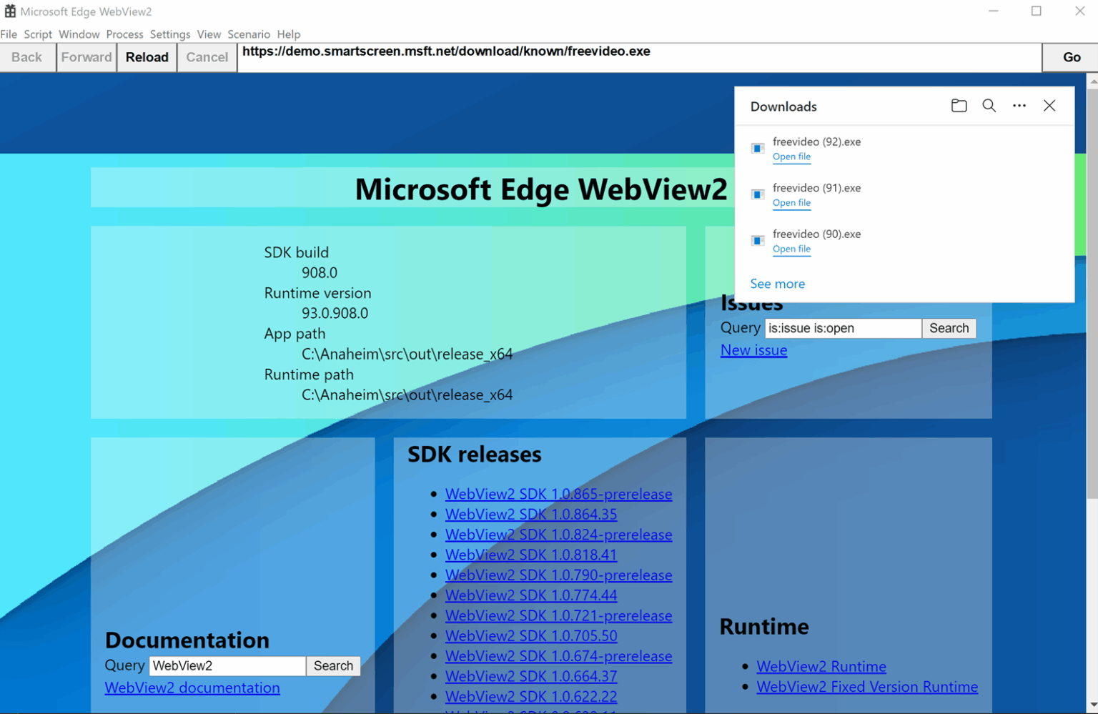Image resolution: width=1098 pixels, height=714 pixels.
Task: Click the search downloads magnifier icon
Action: [x=989, y=106]
